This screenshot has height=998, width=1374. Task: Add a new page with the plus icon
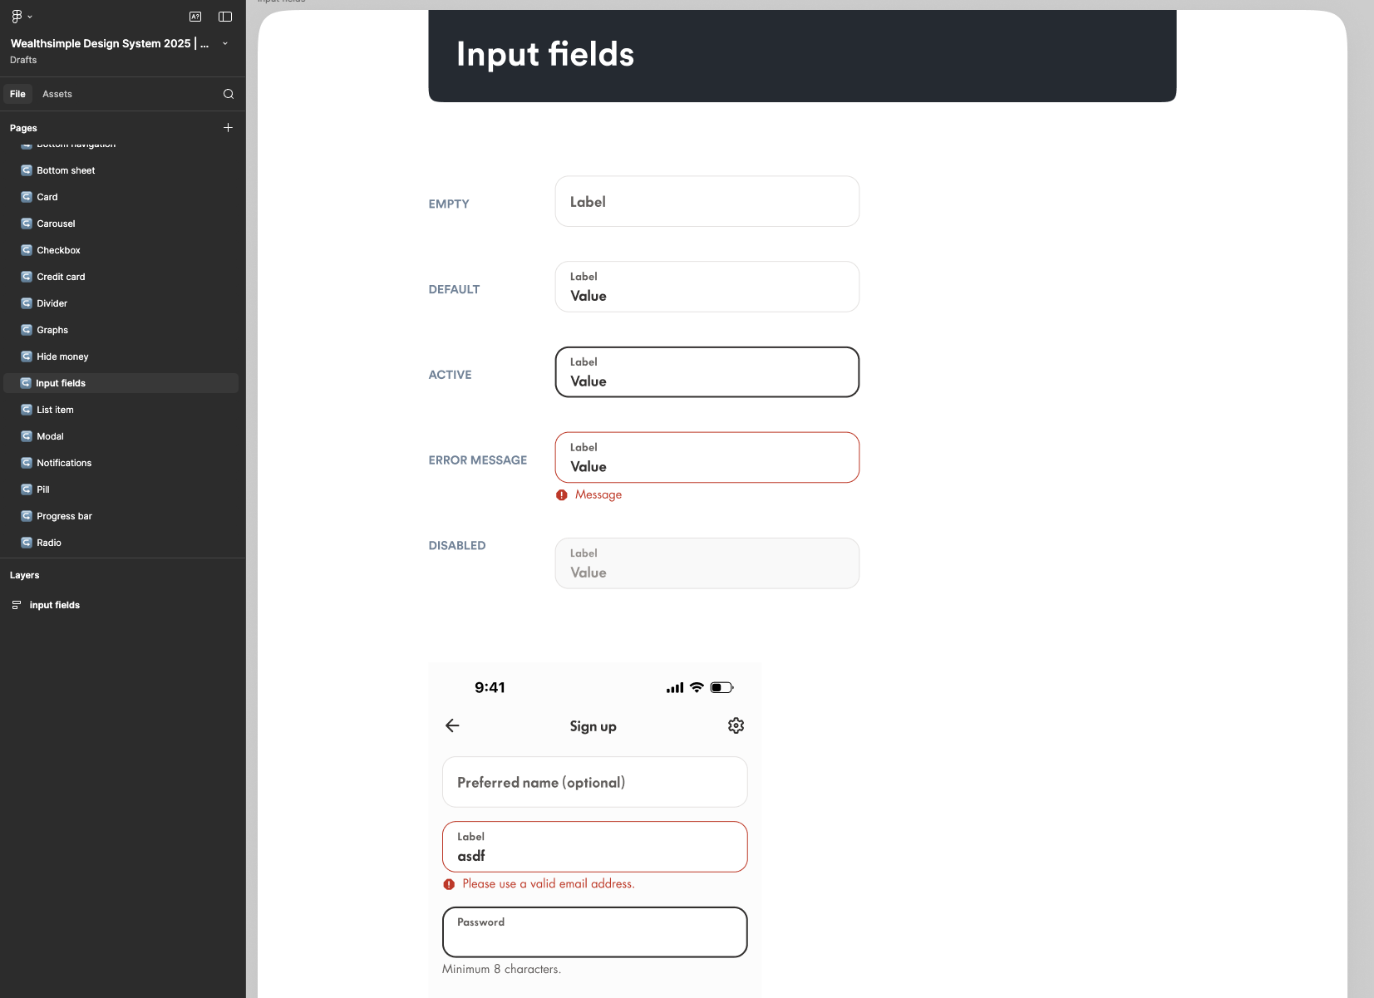229,127
